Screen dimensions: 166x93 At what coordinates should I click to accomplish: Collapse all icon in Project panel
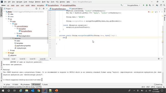tap(40, 9)
